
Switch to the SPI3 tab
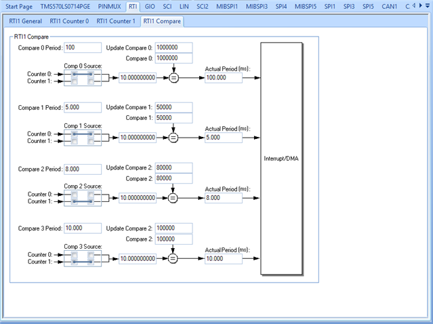pos(349,6)
